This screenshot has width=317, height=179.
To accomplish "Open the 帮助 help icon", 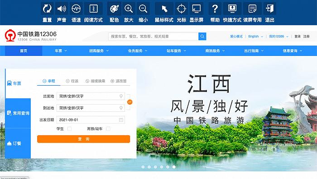I will (215, 9).
